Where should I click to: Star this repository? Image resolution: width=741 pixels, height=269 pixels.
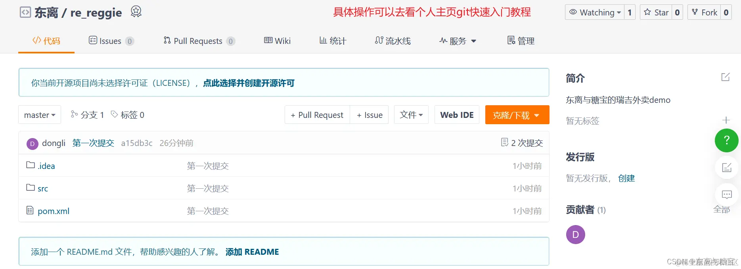(x=656, y=12)
